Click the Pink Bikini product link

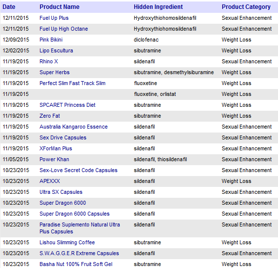pos(51,40)
